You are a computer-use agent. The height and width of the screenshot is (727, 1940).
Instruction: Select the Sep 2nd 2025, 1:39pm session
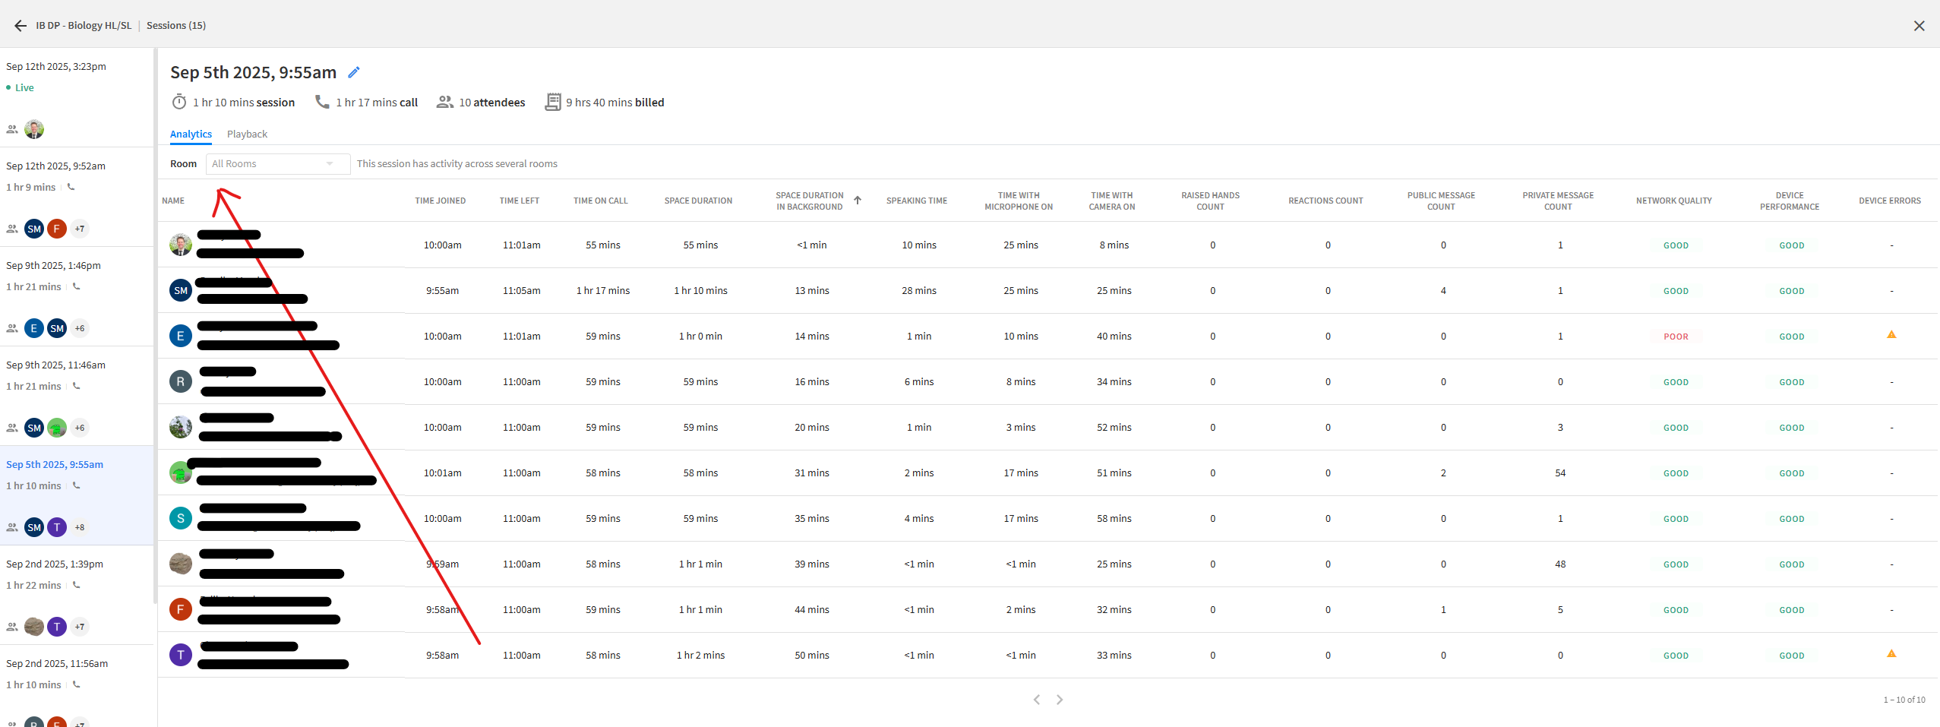tap(55, 564)
